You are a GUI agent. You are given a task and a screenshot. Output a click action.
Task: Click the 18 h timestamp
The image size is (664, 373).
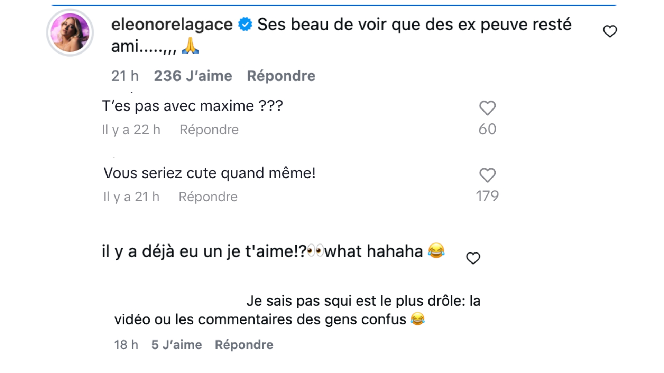pos(126,345)
